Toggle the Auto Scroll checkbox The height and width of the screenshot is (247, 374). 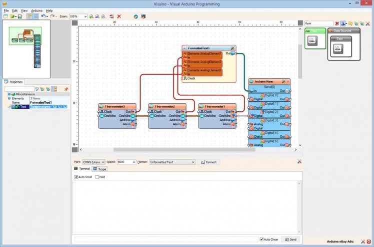(x=76, y=177)
